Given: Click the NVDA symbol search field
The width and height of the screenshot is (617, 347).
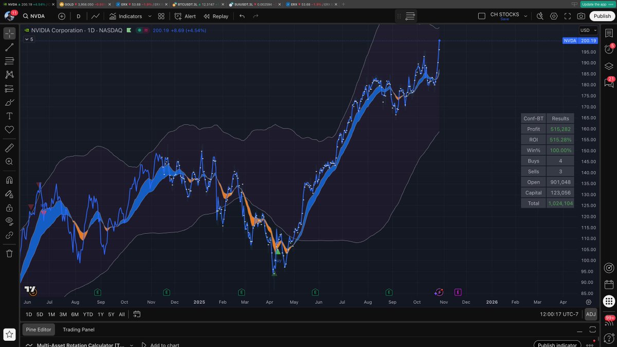Looking at the screenshot, I should click(x=38, y=16).
